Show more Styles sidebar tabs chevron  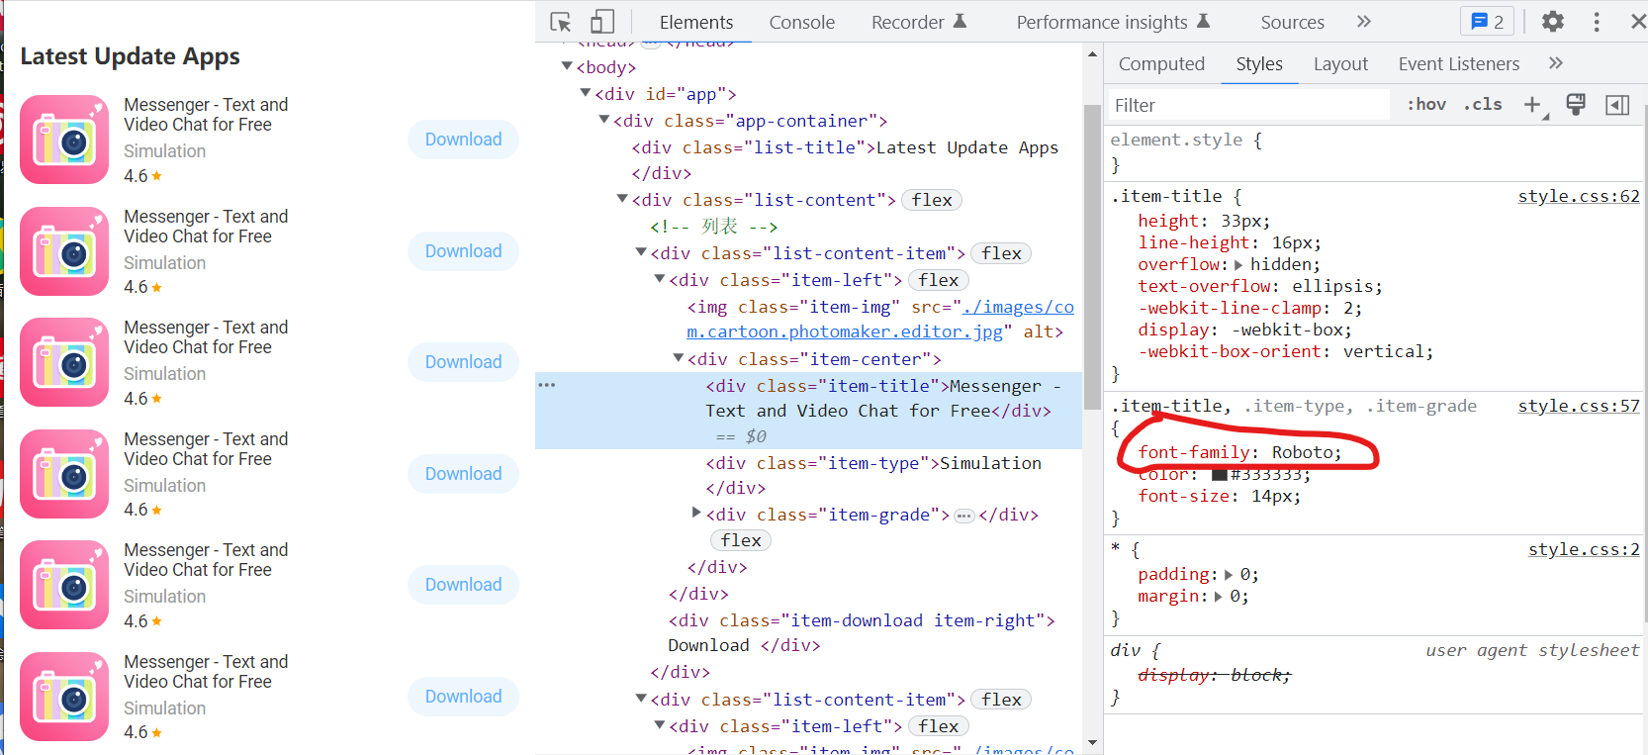point(1556,63)
